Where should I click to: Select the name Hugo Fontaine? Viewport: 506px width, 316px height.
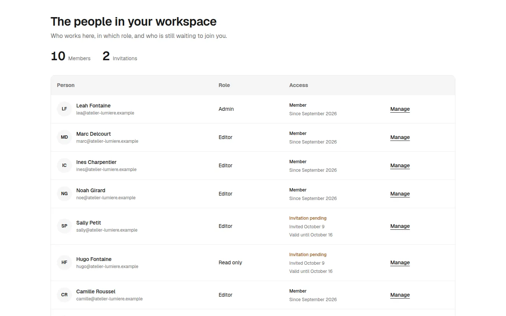tap(94, 259)
